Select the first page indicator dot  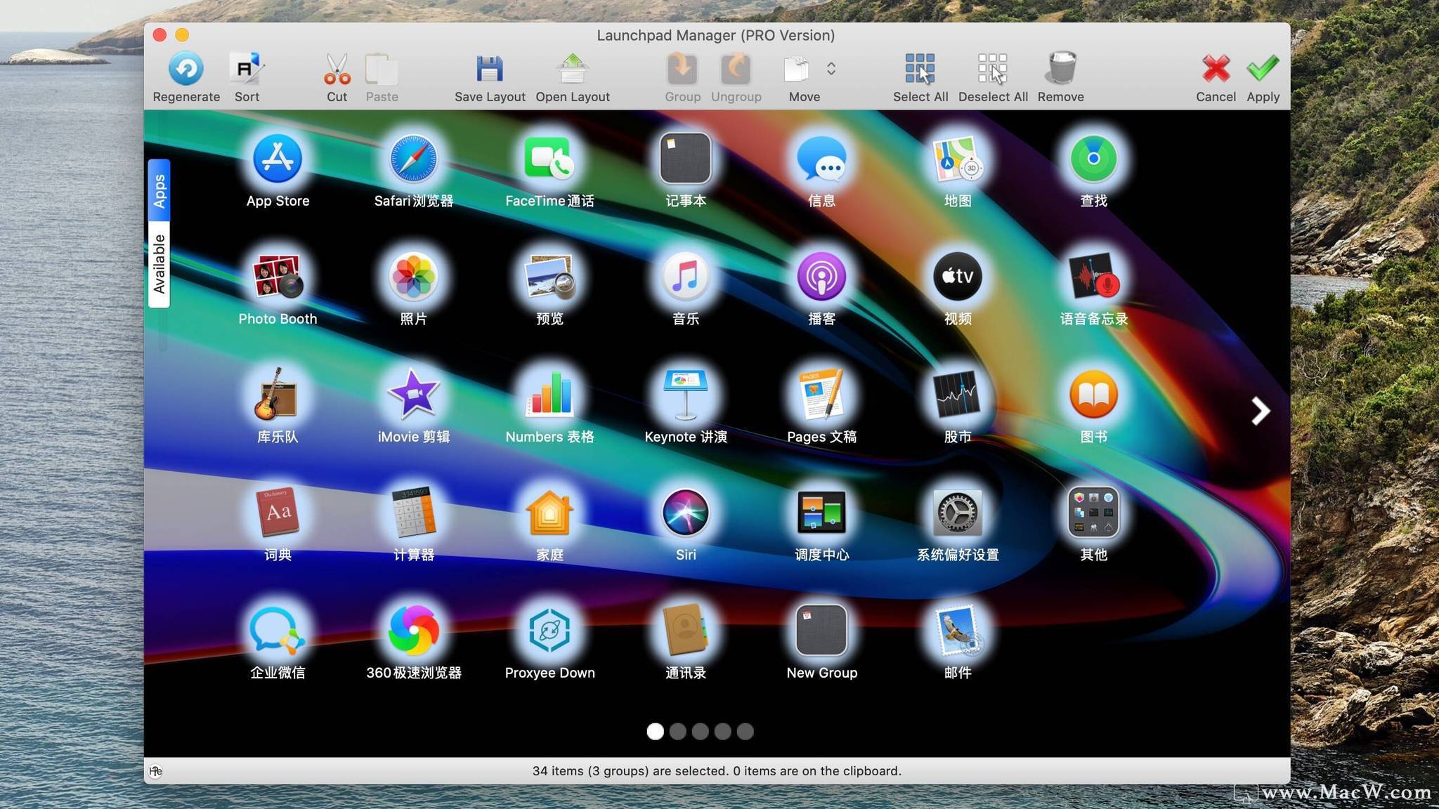(655, 731)
